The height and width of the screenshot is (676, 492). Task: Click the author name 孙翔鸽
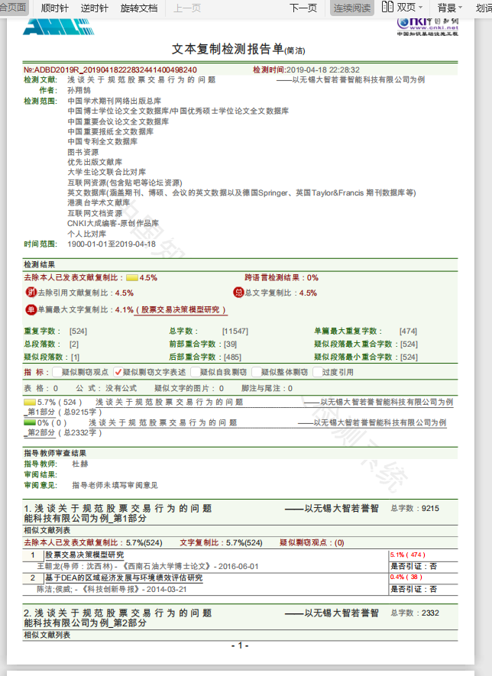79,90
